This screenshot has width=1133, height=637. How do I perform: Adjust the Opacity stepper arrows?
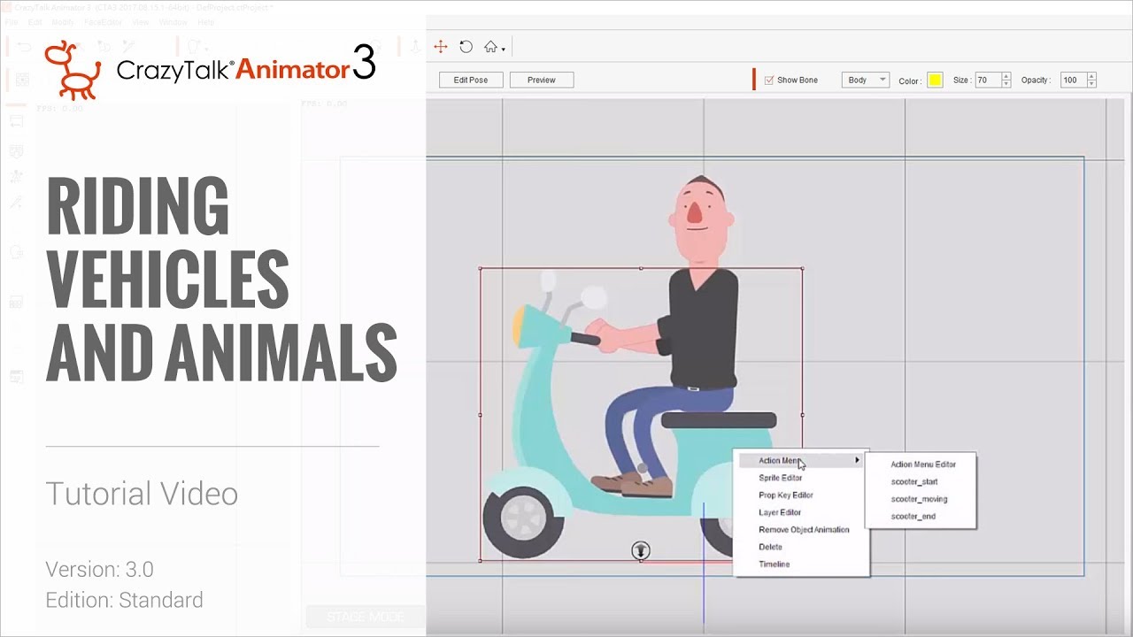(x=1092, y=80)
